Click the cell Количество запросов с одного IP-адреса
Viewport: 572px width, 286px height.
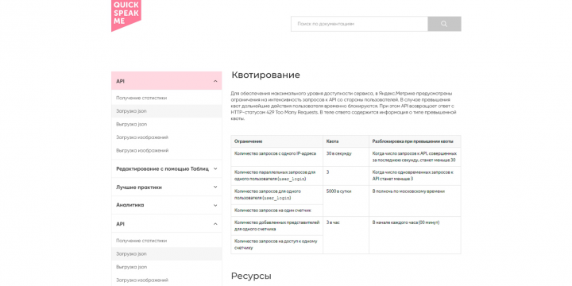pyautogui.click(x=277, y=157)
